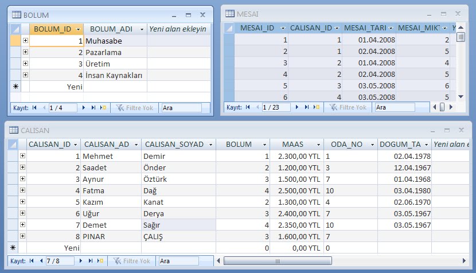Click the CALISAN table title icon
The image size is (476, 273).
[x=14, y=130]
